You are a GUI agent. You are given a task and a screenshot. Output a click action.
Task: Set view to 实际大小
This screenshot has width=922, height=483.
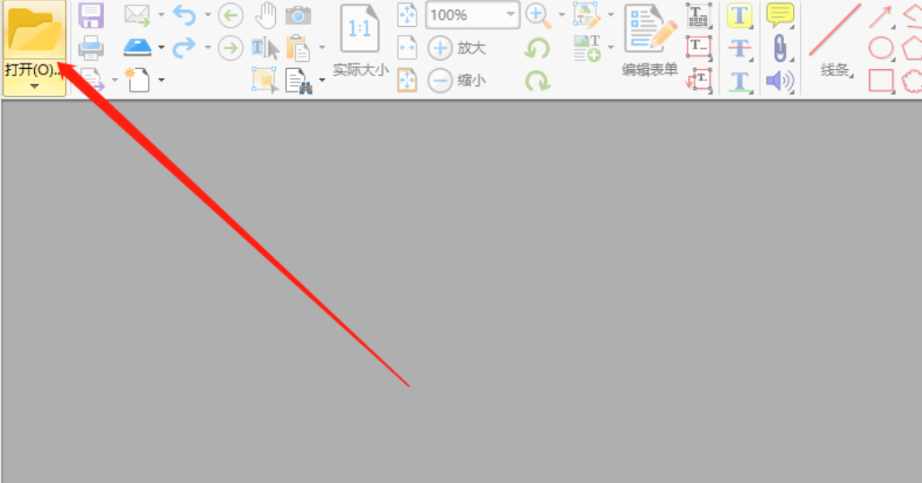[360, 41]
